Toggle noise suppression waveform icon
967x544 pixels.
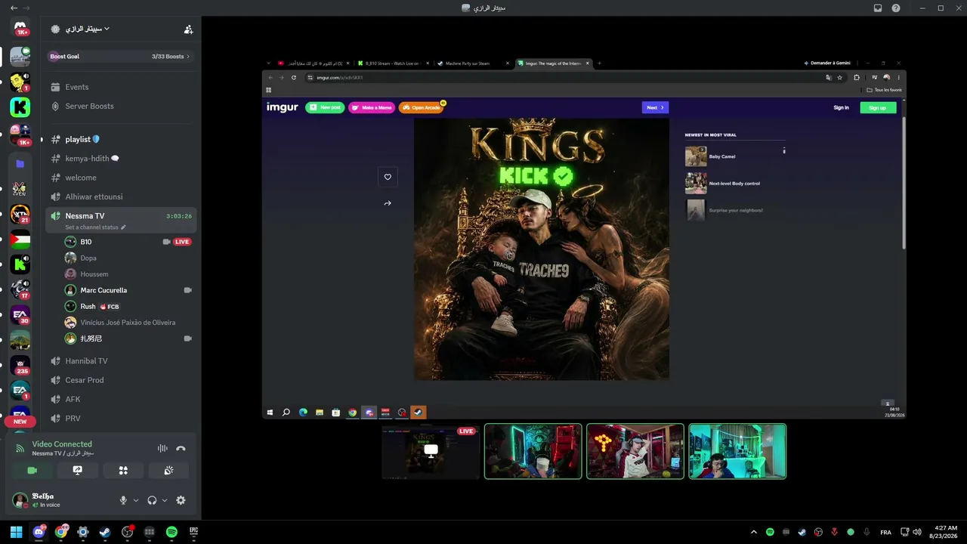coord(162,448)
